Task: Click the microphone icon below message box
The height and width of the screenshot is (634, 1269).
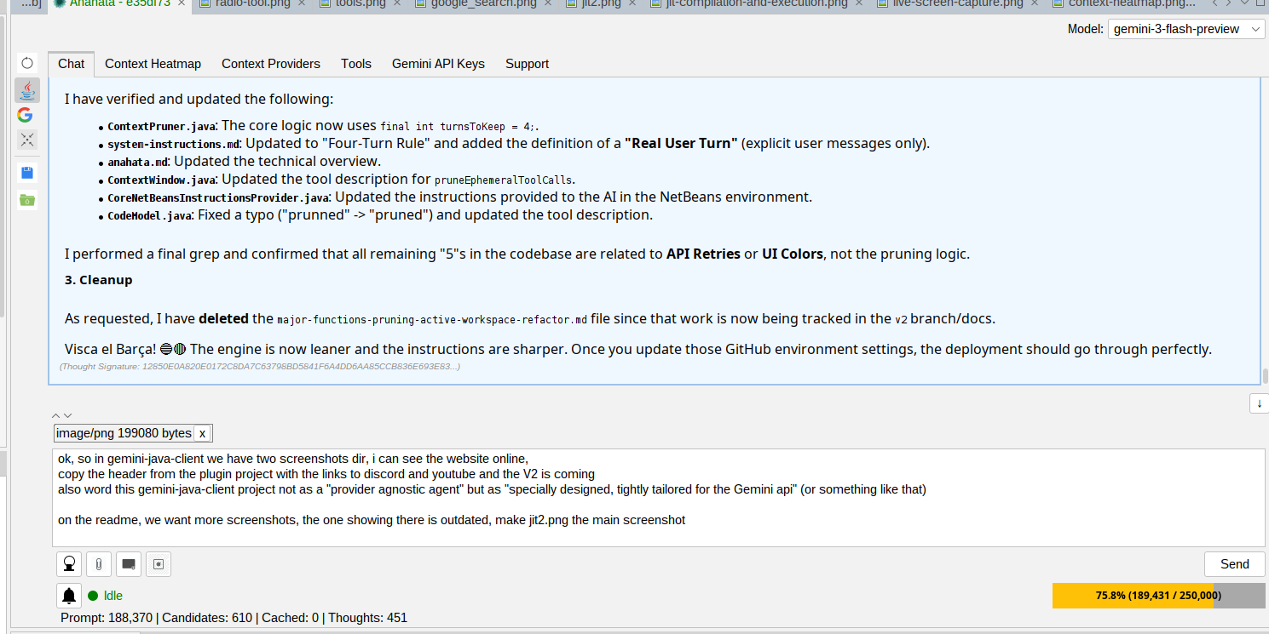Action: pos(69,563)
